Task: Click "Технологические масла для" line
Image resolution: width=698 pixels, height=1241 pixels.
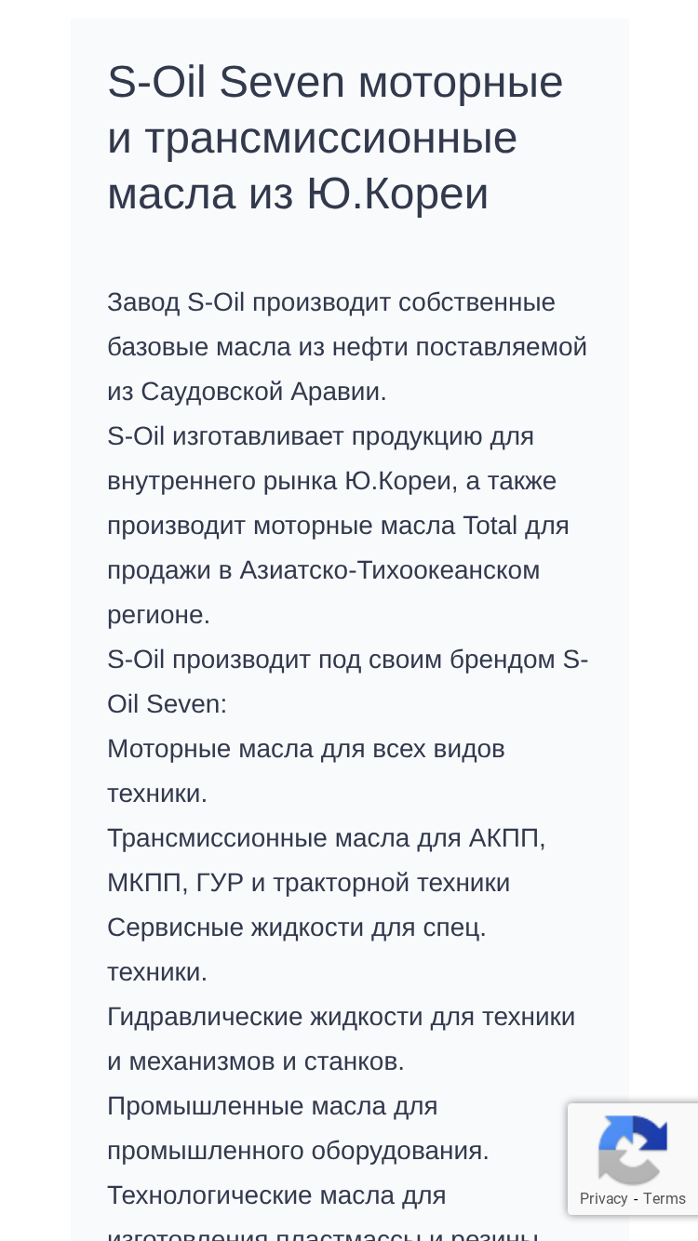Action: pyautogui.click(x=276, y=1195)
